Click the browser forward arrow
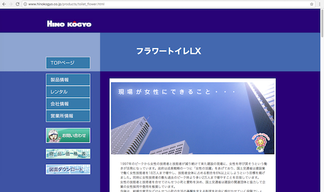 pyautogui.click(x=11, y=4)
